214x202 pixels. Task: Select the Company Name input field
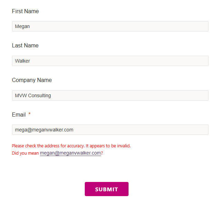pyautogui.click(x=110, y=95)
